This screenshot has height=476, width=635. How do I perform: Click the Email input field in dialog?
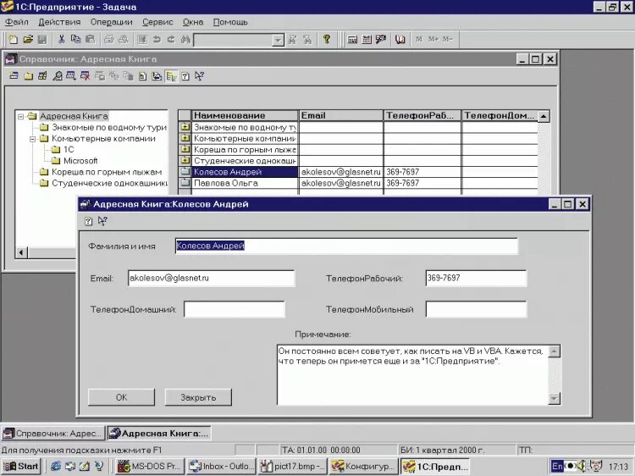(211, 279)
